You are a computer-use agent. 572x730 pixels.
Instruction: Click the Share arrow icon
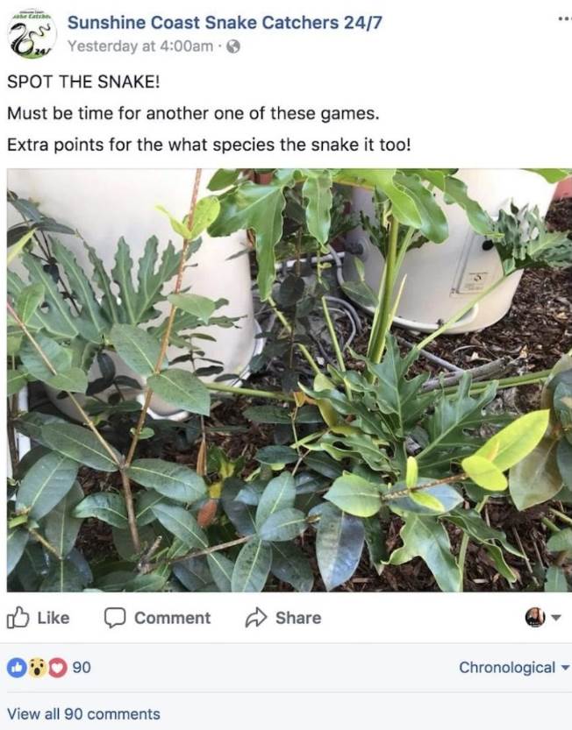[256, 617]
